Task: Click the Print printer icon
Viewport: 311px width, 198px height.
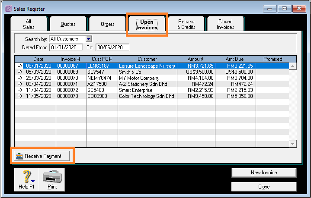Action: tap(52, 176)
